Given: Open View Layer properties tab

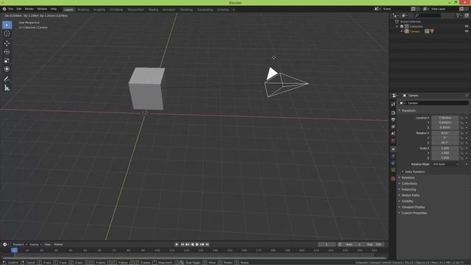Looking at the screenshot, I should [x=393, y=127].
